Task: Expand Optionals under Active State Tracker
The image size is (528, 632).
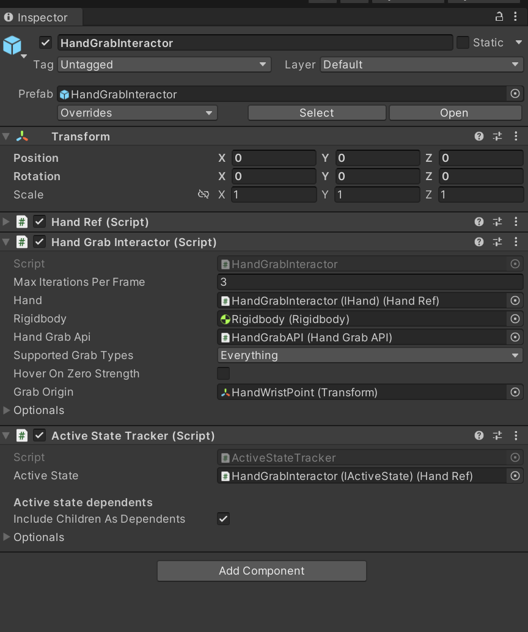Action: tap(7, 537)
